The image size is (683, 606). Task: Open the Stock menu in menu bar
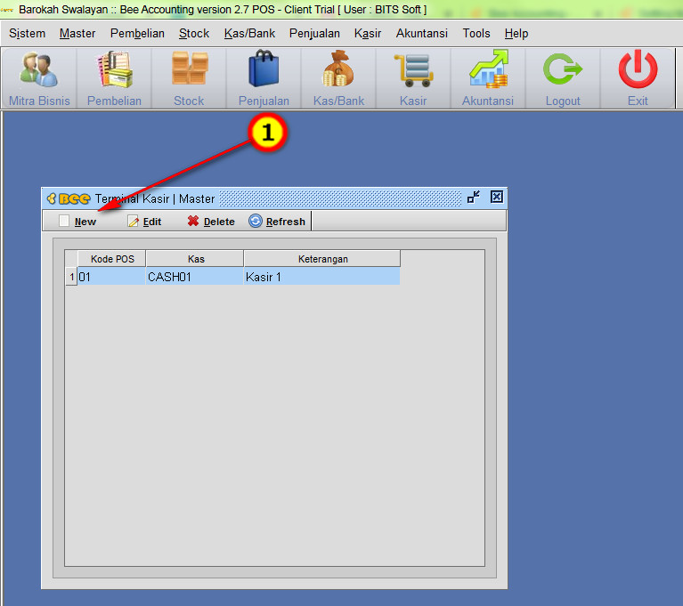(194, 34)
